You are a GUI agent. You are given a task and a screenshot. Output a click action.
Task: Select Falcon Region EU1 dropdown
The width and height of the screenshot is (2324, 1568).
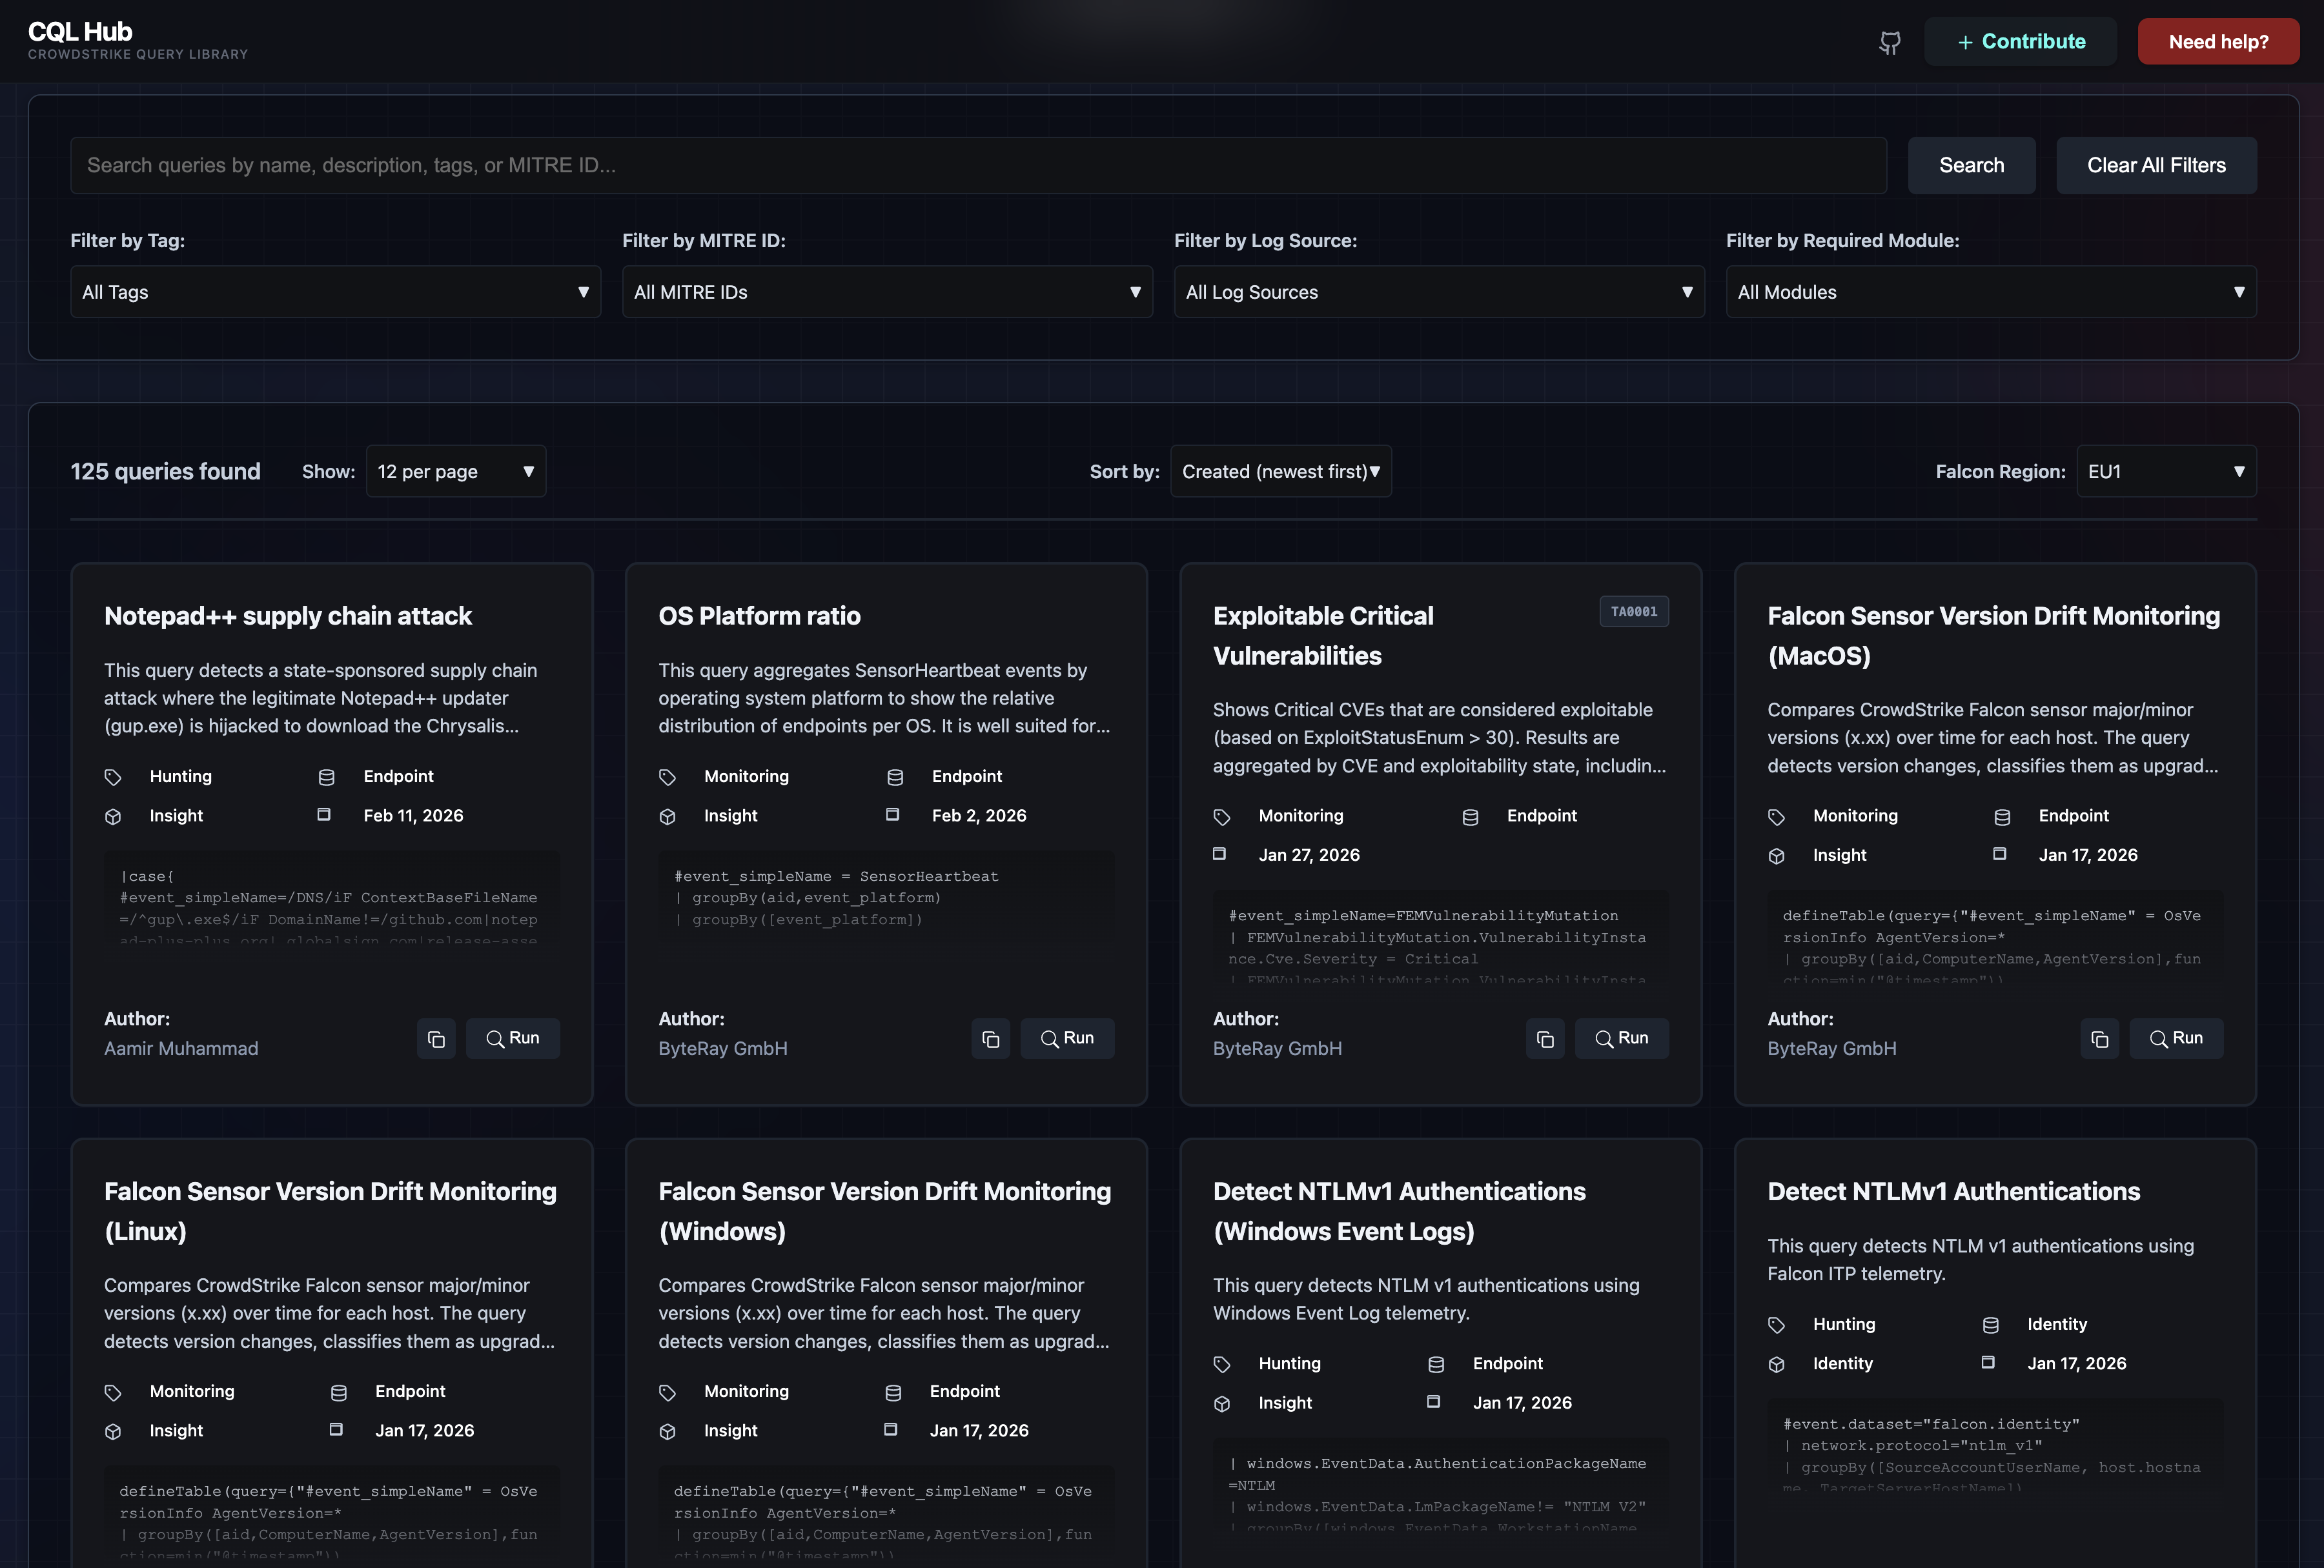pyautogui.click(x=2165, y=472)
